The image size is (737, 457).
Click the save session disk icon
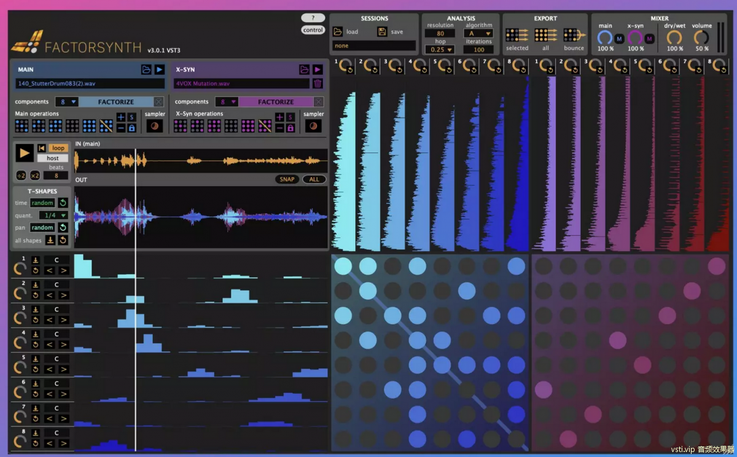click(x=382, y=31)
